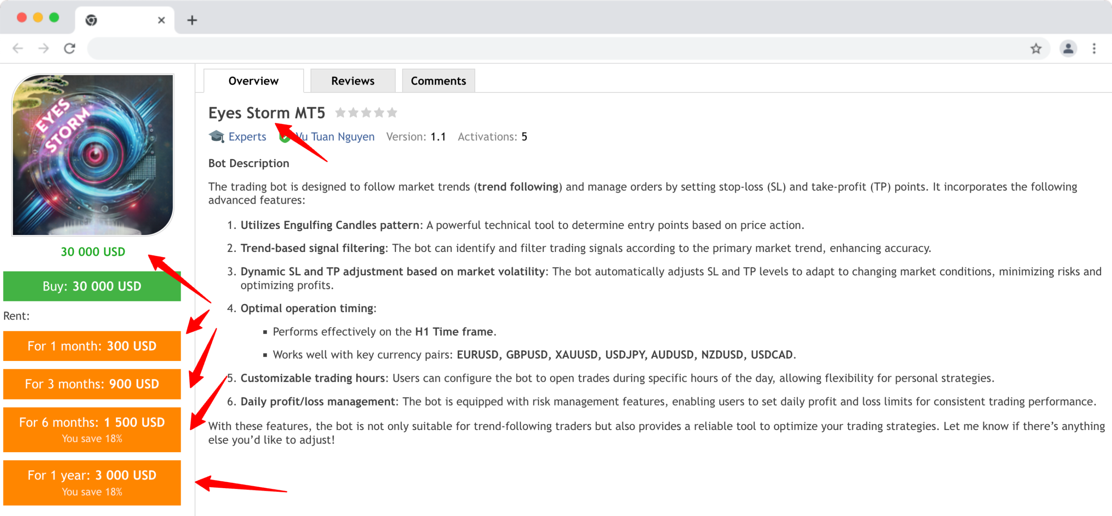
Task: Rate the product with the third star
Action: point(366,113)
